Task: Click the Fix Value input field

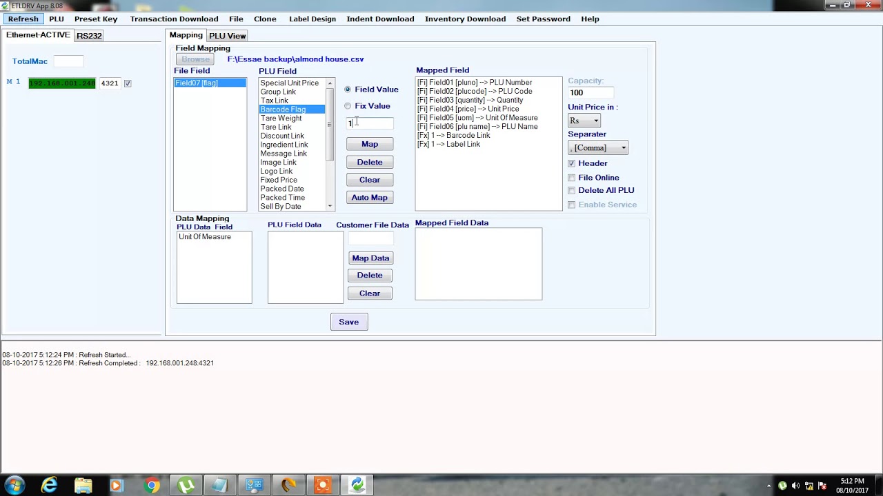Action: pos(370,123)
